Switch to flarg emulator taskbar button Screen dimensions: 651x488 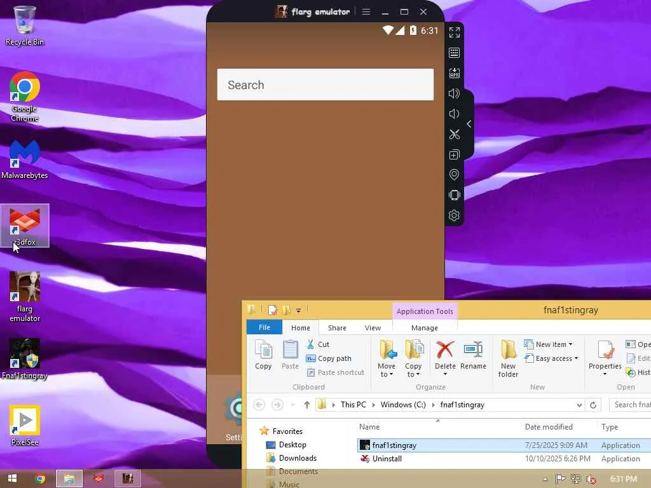[127, 479]
